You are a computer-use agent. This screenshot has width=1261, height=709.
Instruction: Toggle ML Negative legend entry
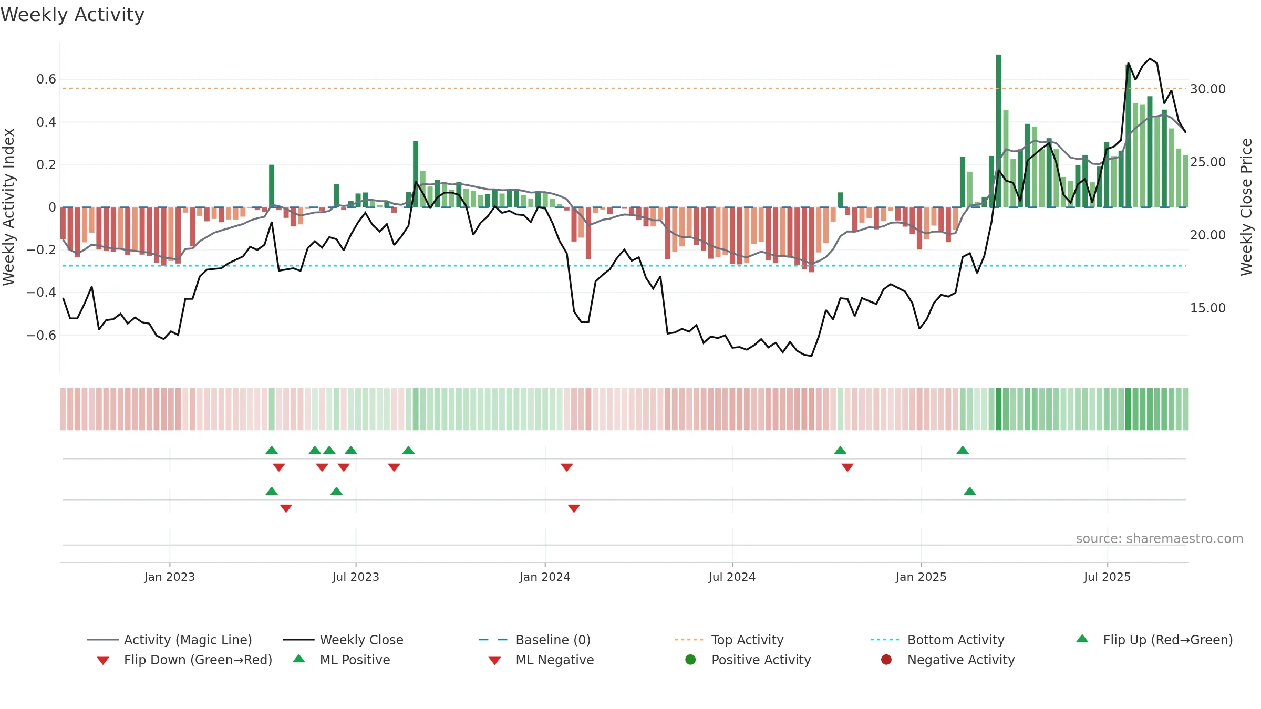tap(541, 660)
